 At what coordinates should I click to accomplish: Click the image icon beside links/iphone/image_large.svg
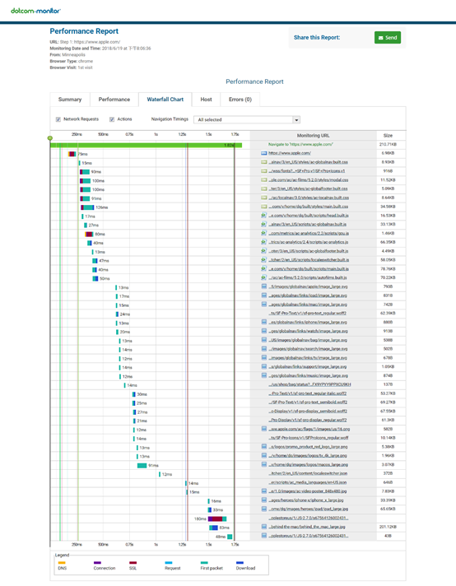264,322
